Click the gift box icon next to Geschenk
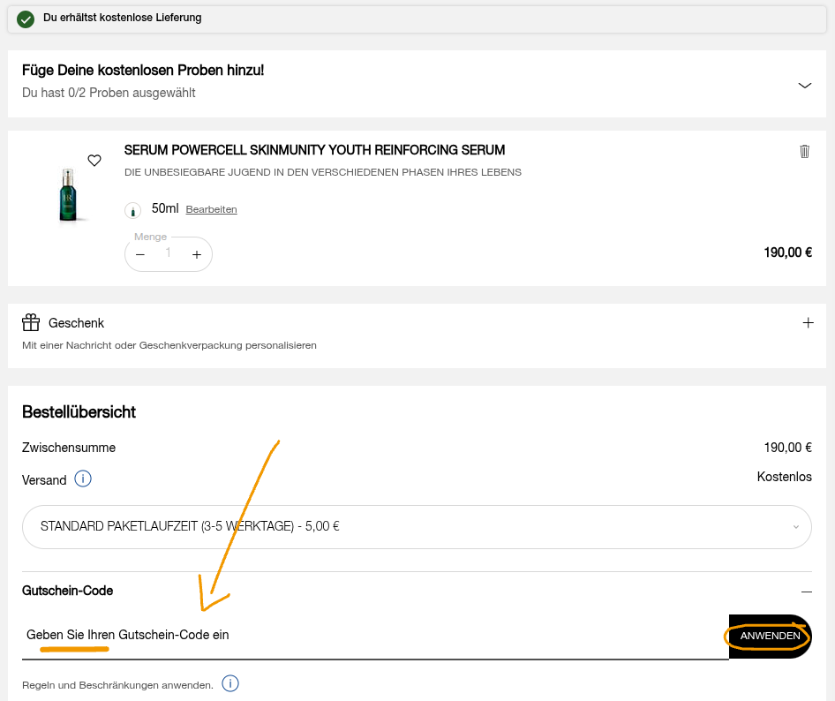835x701 pixels. (31, 323)
